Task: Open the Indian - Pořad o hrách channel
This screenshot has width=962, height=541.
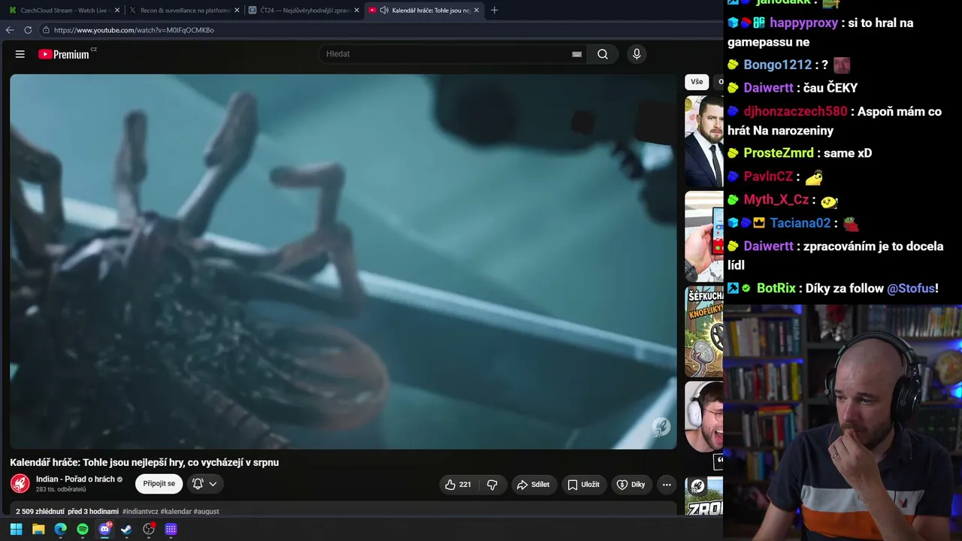Action: [x=75, y=479]
